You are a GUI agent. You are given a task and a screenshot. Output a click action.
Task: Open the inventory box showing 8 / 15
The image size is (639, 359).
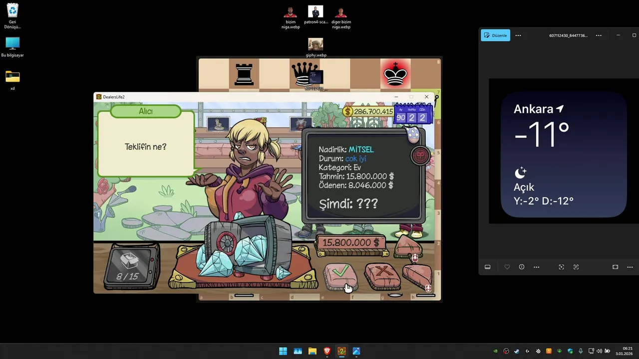point(131,267)
